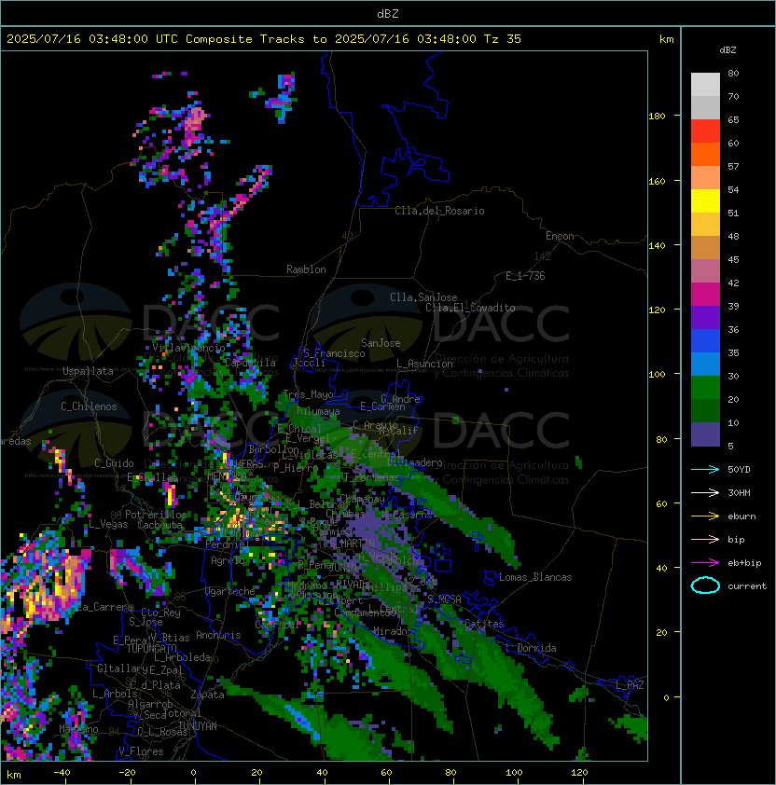The height and width of the screenshot is (785, 776).
Task: Click the E_1-736 map label
Action: point(525,276)
